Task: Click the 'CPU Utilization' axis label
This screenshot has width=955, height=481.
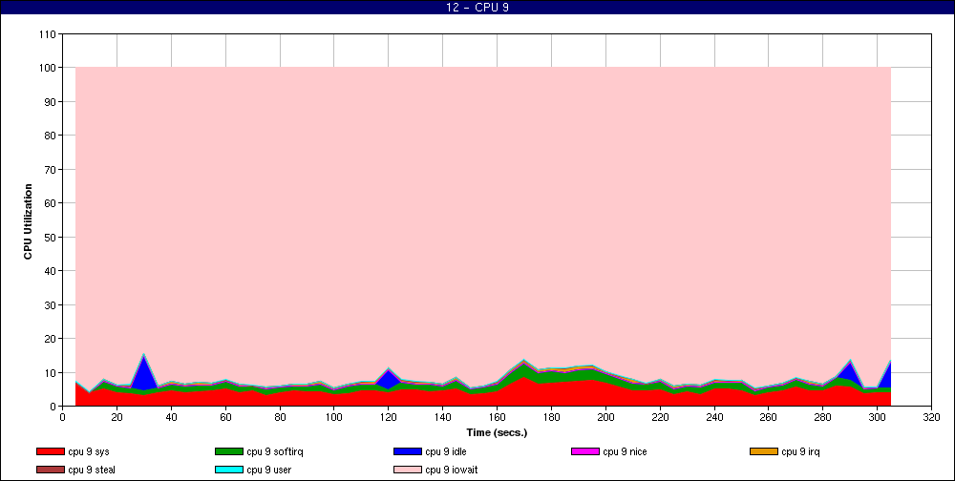Action: coord(28,221)
